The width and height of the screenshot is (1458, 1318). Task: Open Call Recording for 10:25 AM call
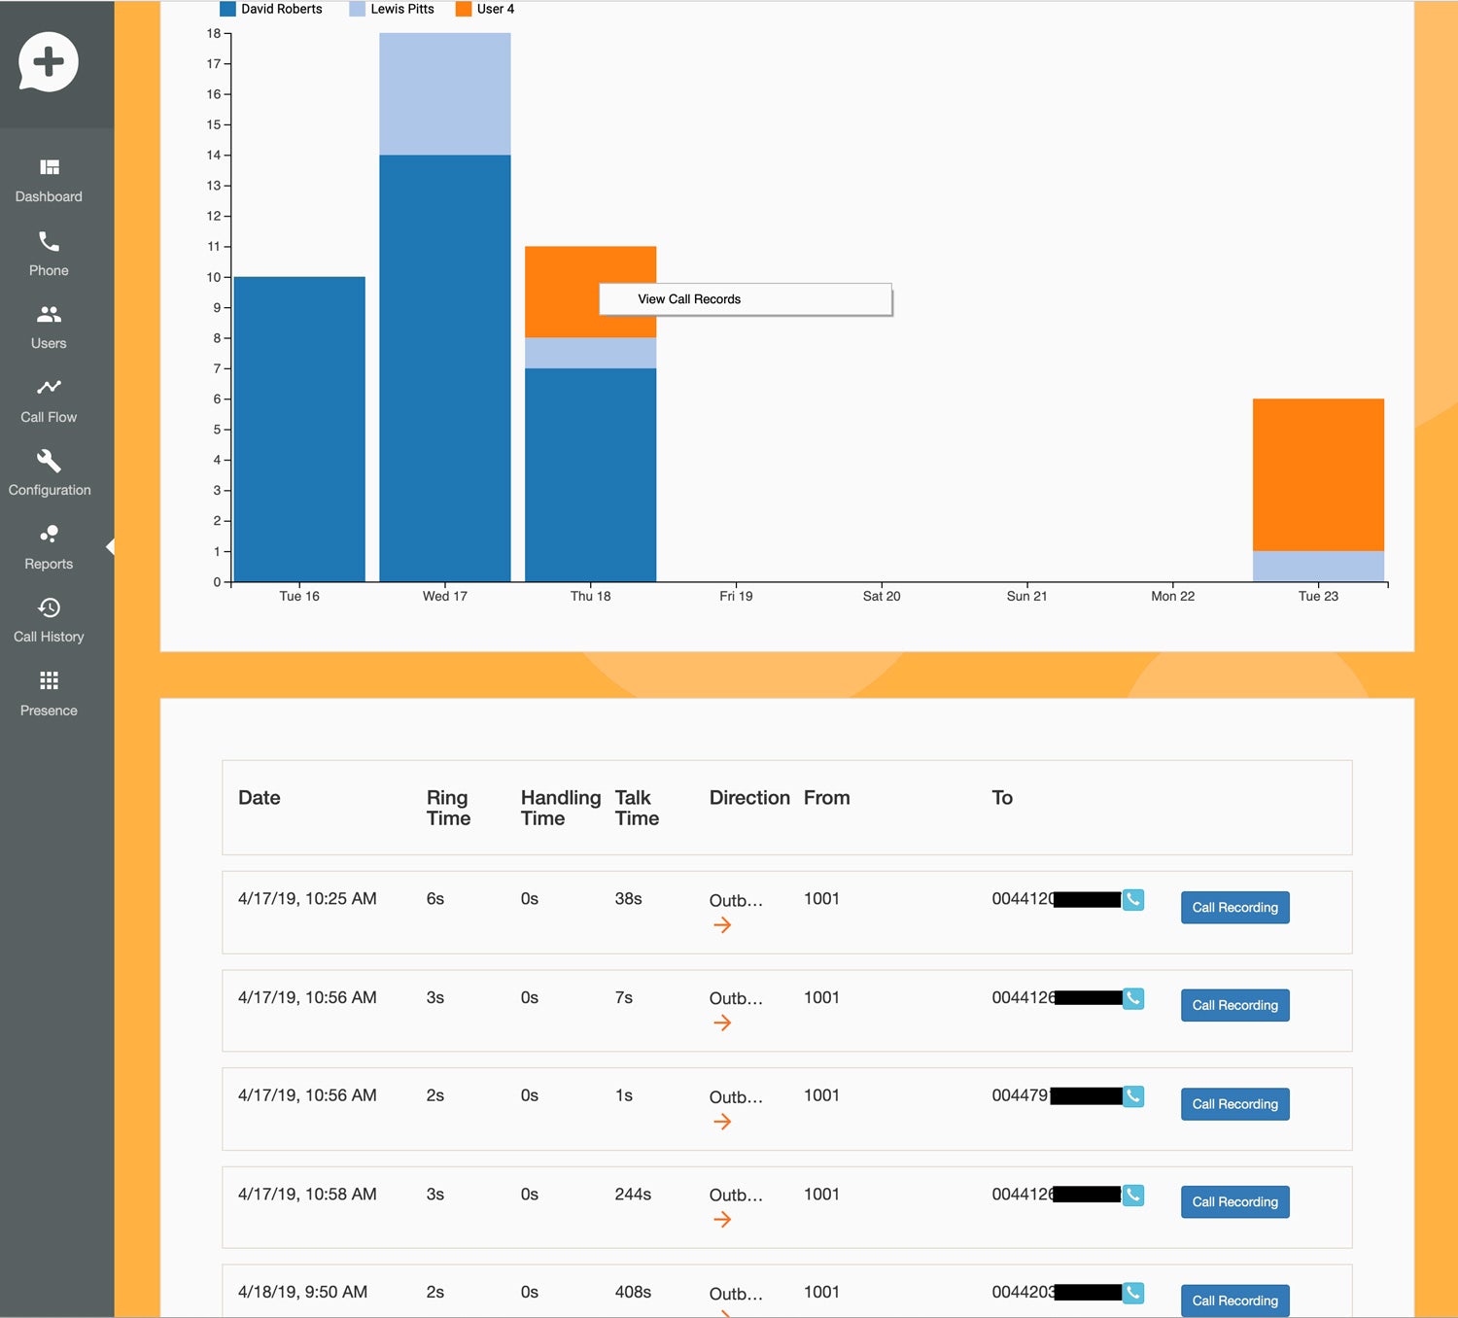1234,908
